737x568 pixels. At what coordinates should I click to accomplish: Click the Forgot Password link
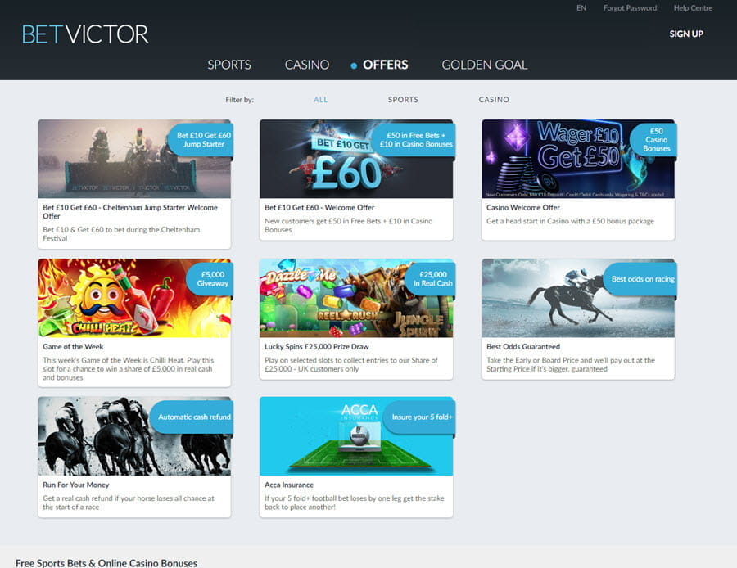[630, 8]
